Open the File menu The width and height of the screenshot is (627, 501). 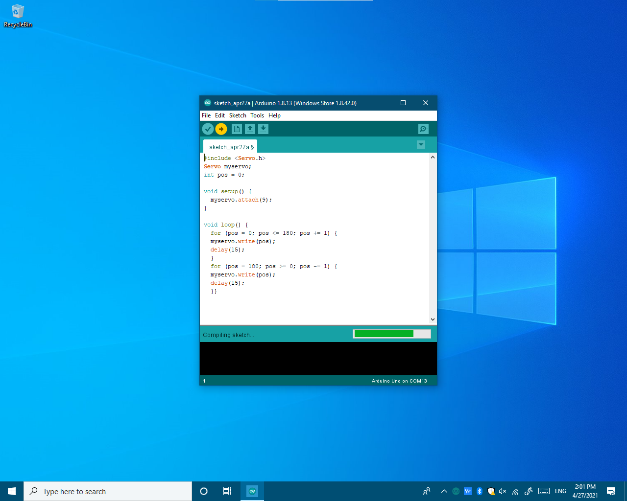pos(206,115)
